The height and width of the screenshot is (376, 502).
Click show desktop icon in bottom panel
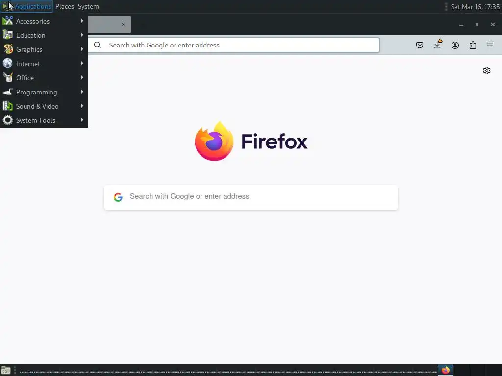tap(6, 370)
